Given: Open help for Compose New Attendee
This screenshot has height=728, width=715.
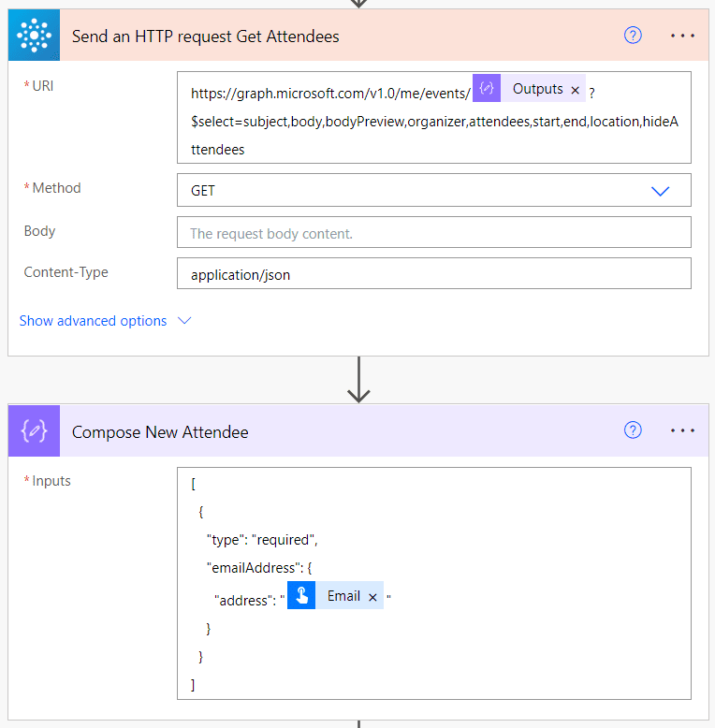Looking at the screenshot, I should [x=633, y=430].
